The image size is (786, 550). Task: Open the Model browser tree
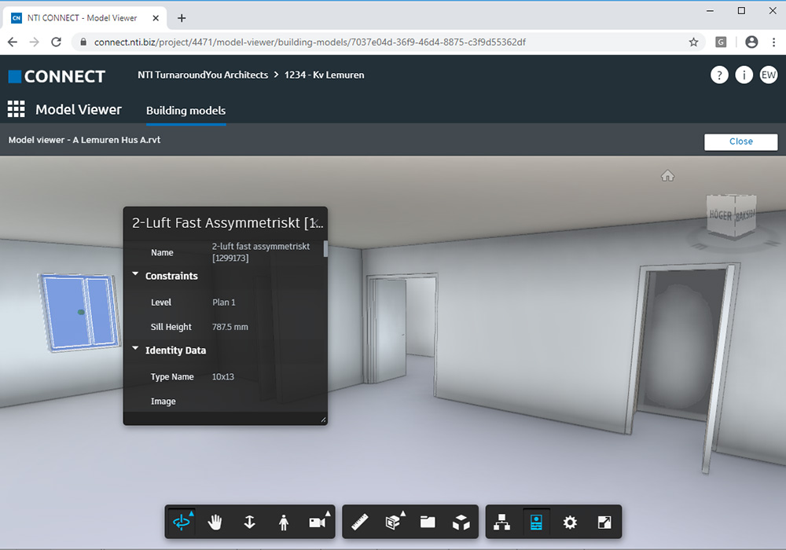pyautogui.click(x=502, y=522)
